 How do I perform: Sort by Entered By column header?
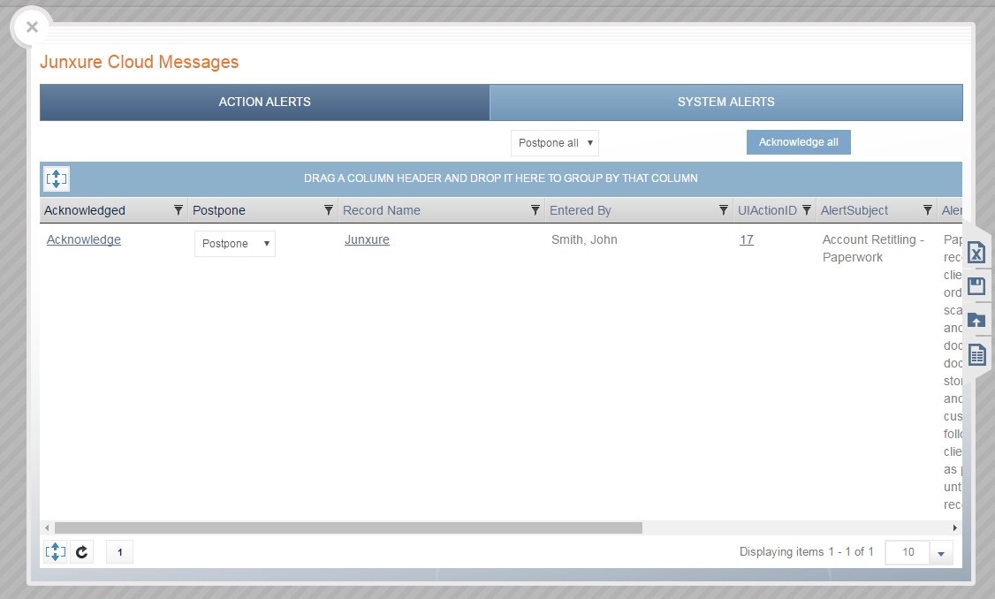click(x=580, y=210)
